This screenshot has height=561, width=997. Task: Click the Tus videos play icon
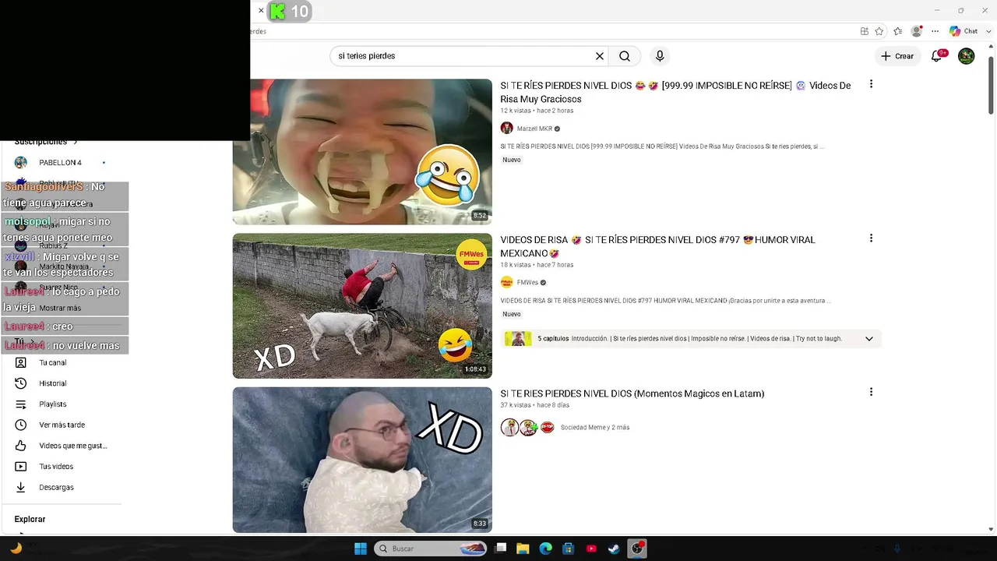tap(21, 467)
